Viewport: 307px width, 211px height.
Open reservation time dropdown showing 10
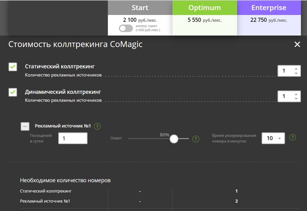(x=273, y=138)
